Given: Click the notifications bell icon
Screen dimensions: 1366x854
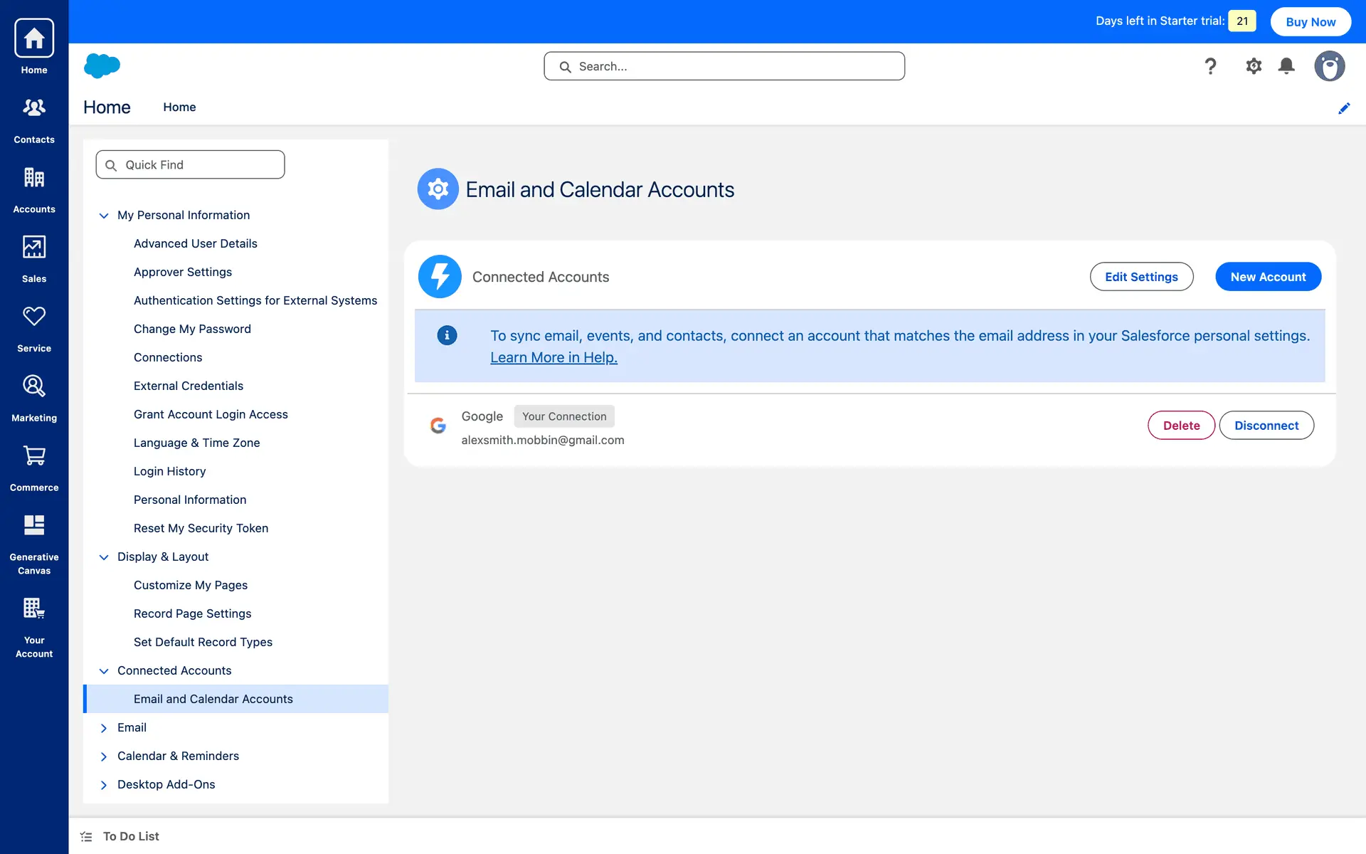Looking at the screenshot, I should click(x=1286, y=66).
